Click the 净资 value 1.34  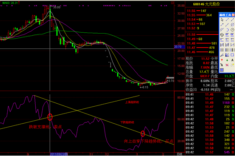206,85
